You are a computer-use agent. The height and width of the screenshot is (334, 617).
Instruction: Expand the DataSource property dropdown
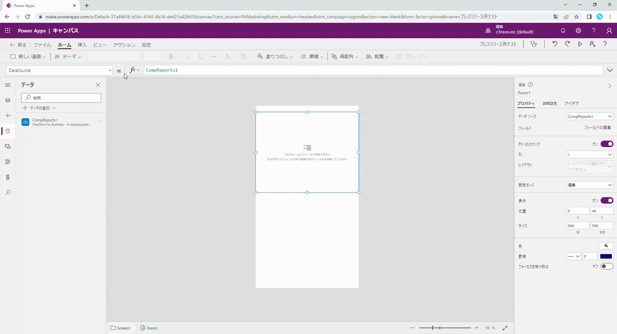(x=110, y=70)
